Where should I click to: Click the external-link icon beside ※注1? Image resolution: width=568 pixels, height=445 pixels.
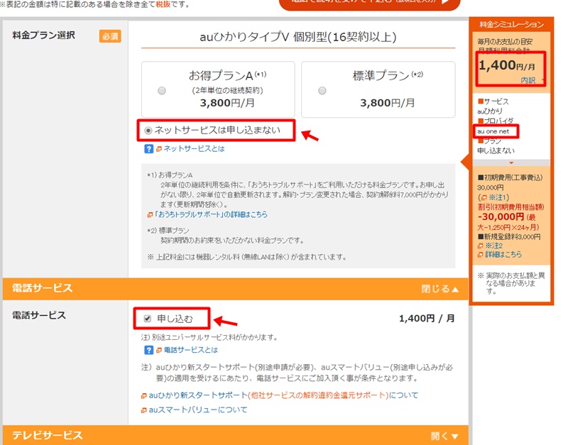tap(484, 198)
